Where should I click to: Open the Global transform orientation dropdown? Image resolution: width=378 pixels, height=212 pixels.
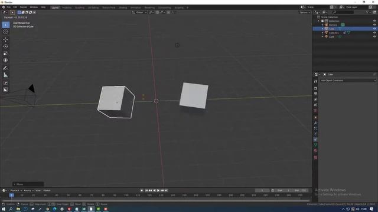tap(139, 12)
